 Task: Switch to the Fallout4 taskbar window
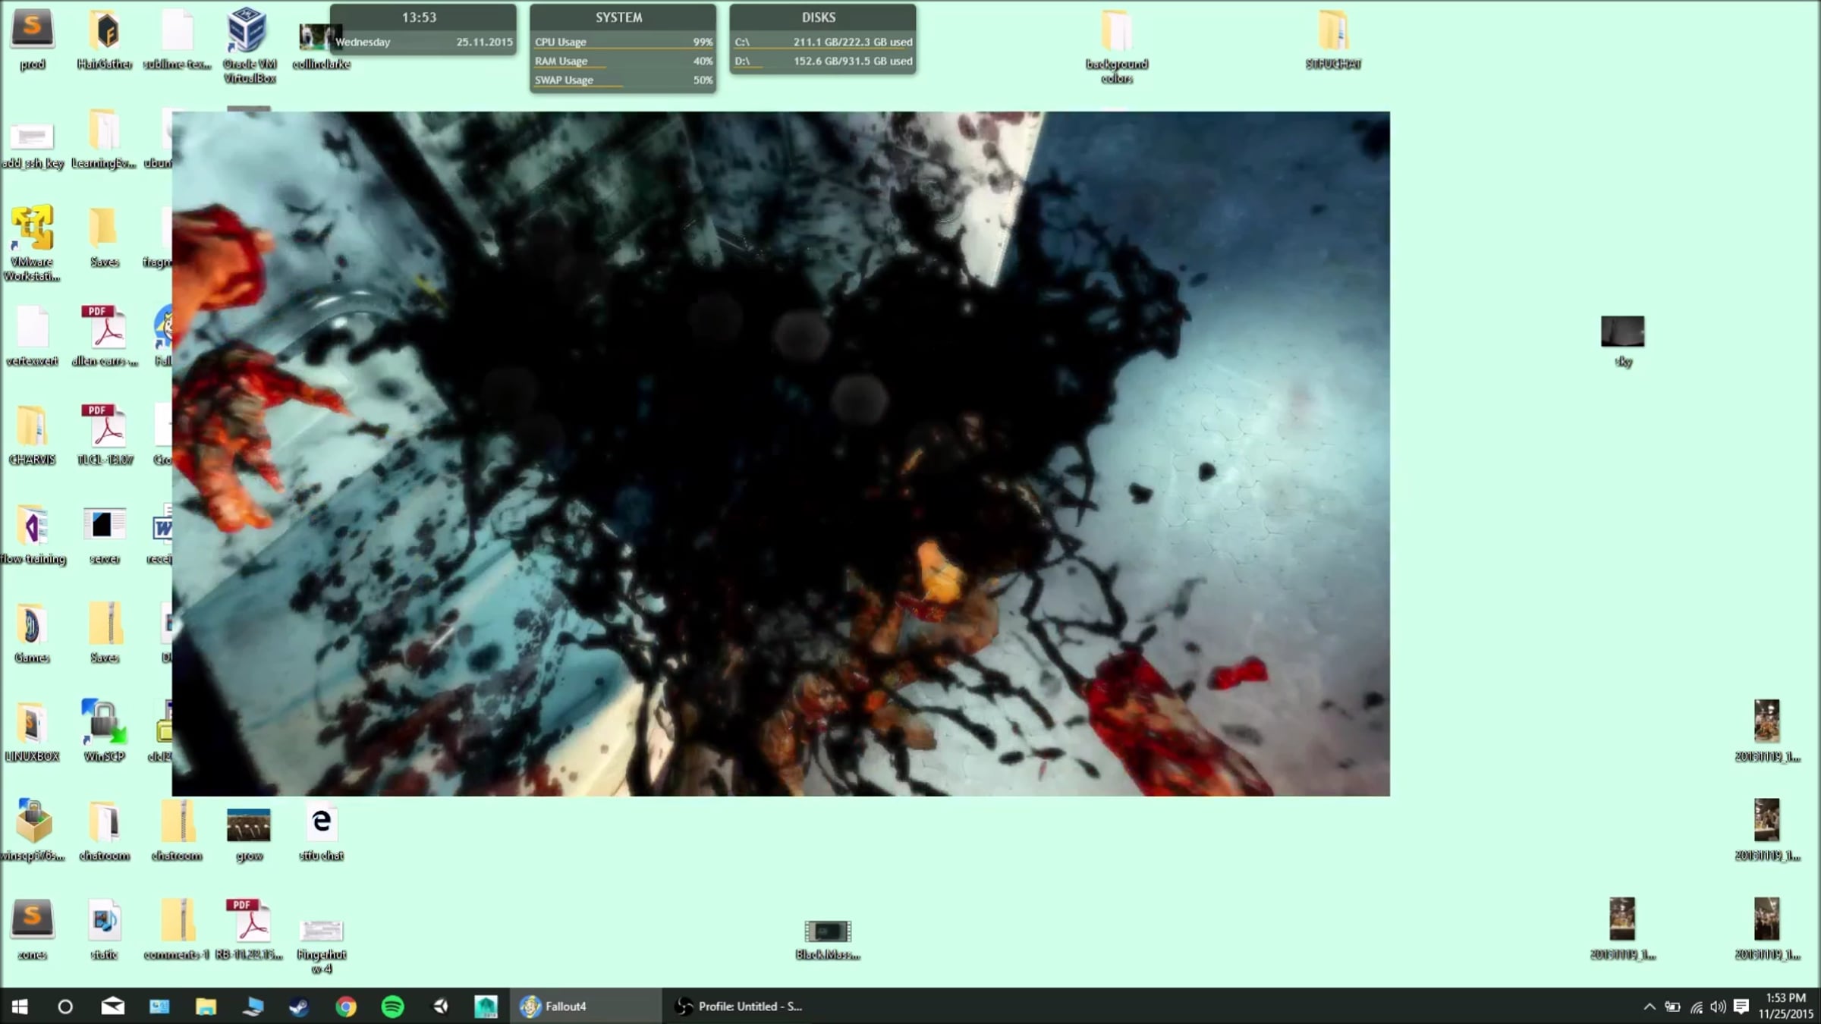tap(584, 1007)
